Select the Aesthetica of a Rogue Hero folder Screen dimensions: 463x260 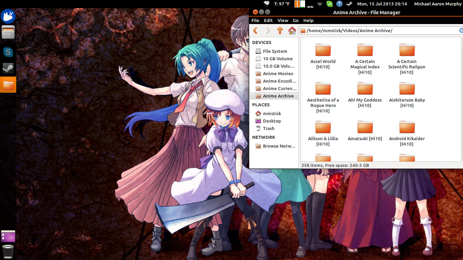click(x=323, y=97)
